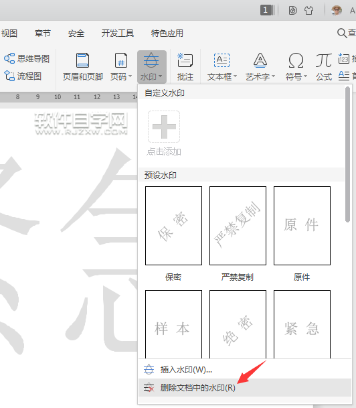Click the 点击添加 (Click to add) label
Image resolution: width=356 pixels, height=408 pixels.
[164, 151]
